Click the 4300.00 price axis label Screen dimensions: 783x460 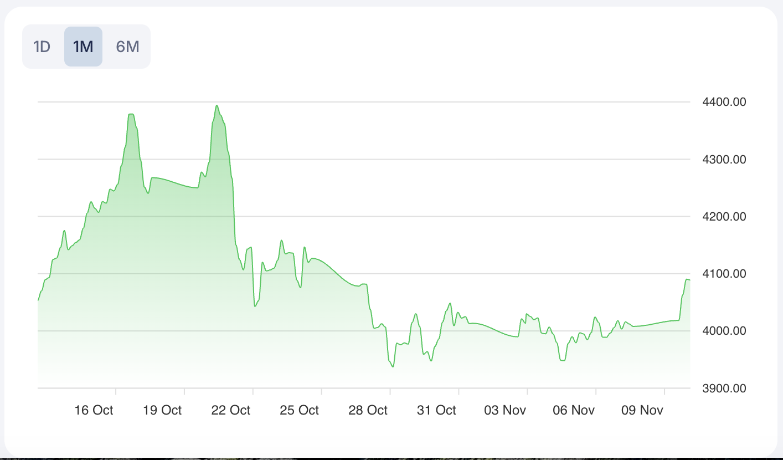tap(723, 160)
